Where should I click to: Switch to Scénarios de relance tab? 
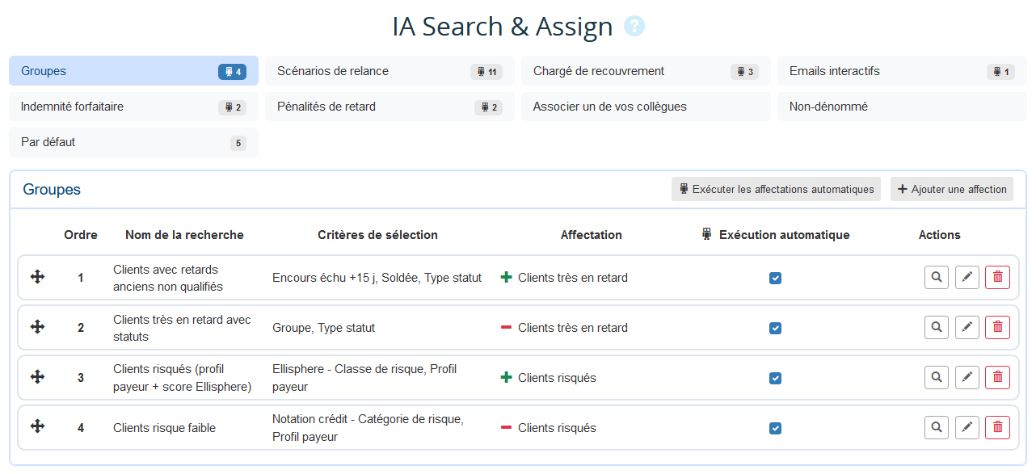[x=390, y=71]
